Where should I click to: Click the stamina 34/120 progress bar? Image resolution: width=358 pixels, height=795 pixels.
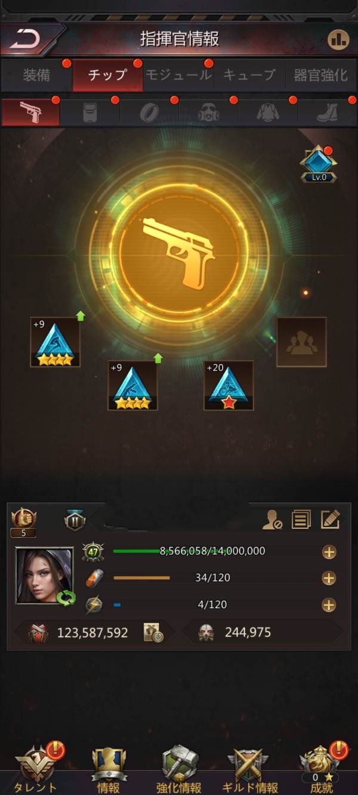[213, 578]
